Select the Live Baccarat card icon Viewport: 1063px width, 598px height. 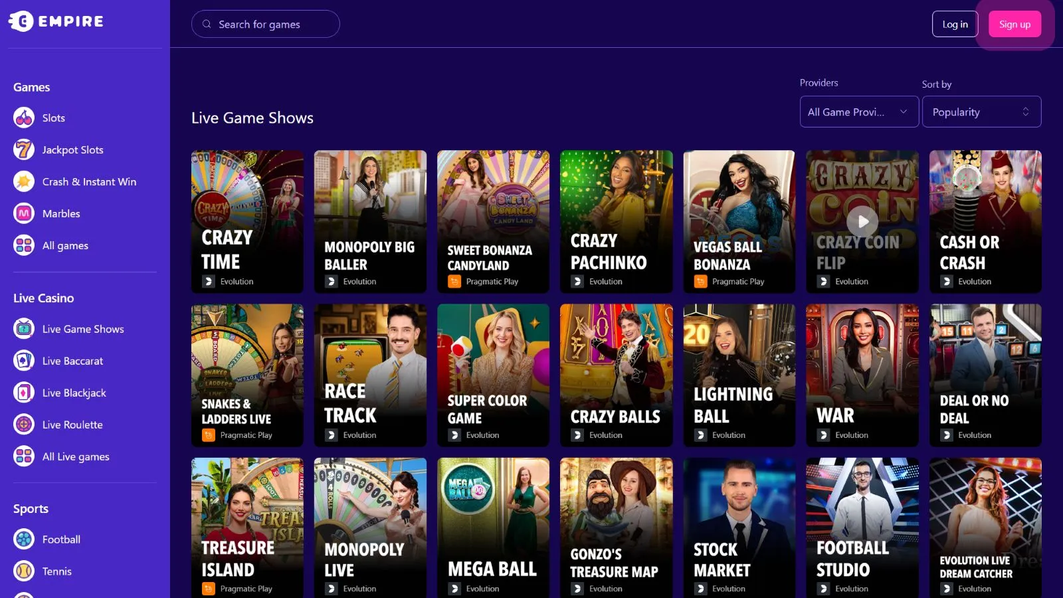[x=24, y=361]
